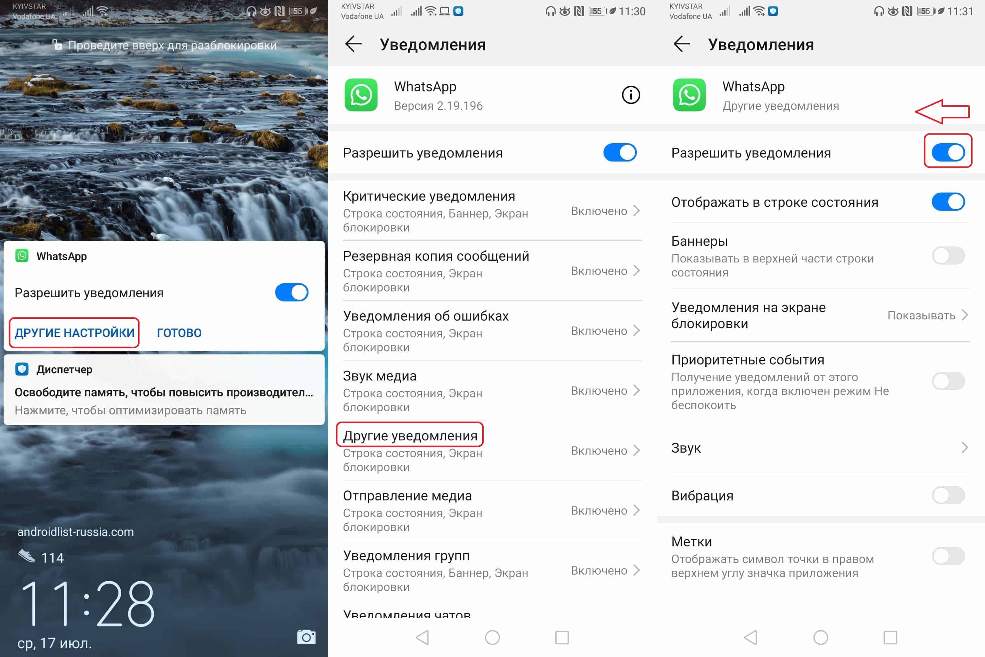This screenshot has width=985, height=657.
Task: Expand Уведомления на экране блокировки
Action: 821,315
